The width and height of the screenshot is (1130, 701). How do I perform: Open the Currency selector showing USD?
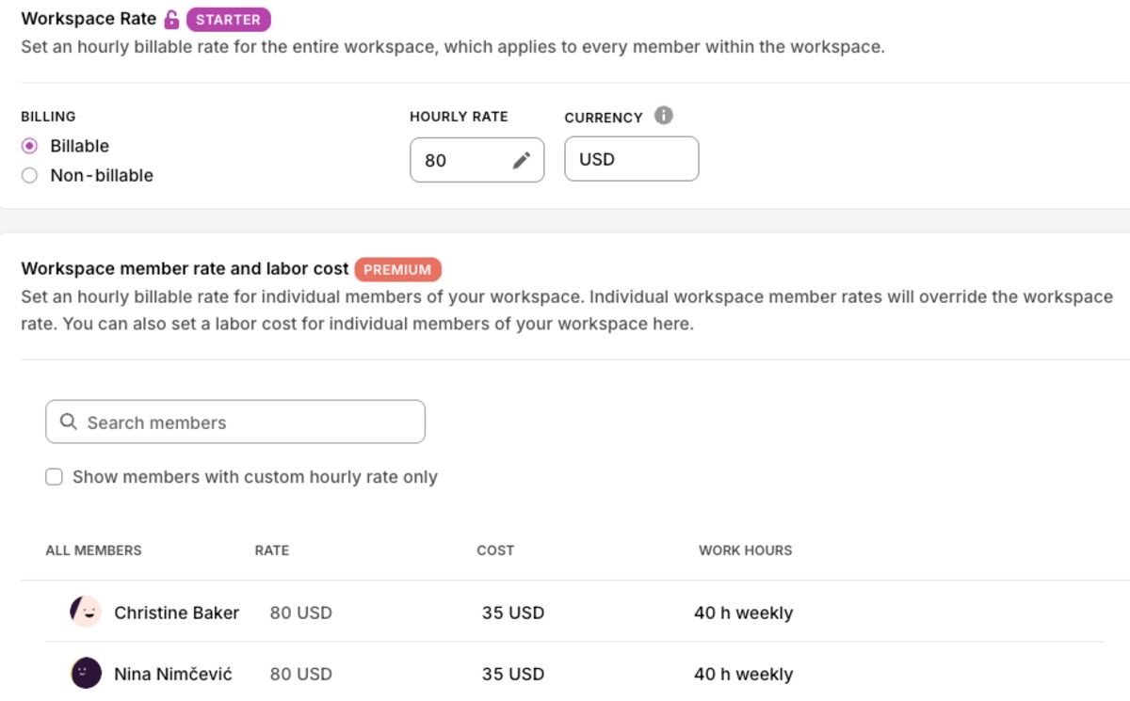pyautogui.click(x=631, y=158)
